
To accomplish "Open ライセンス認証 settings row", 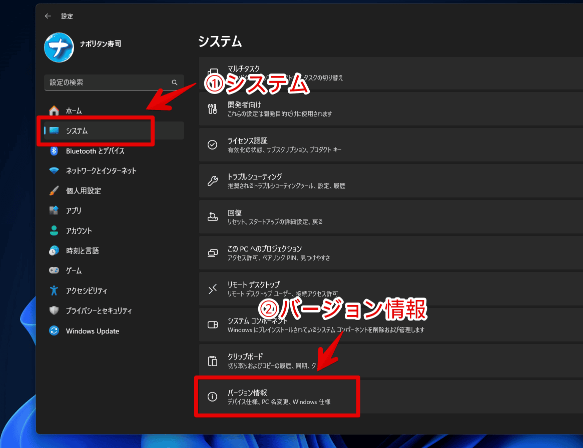I will 391,145.
